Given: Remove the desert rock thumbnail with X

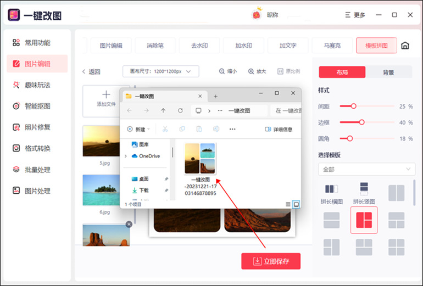Looking at the screenshot, I should tap(129, 224).
